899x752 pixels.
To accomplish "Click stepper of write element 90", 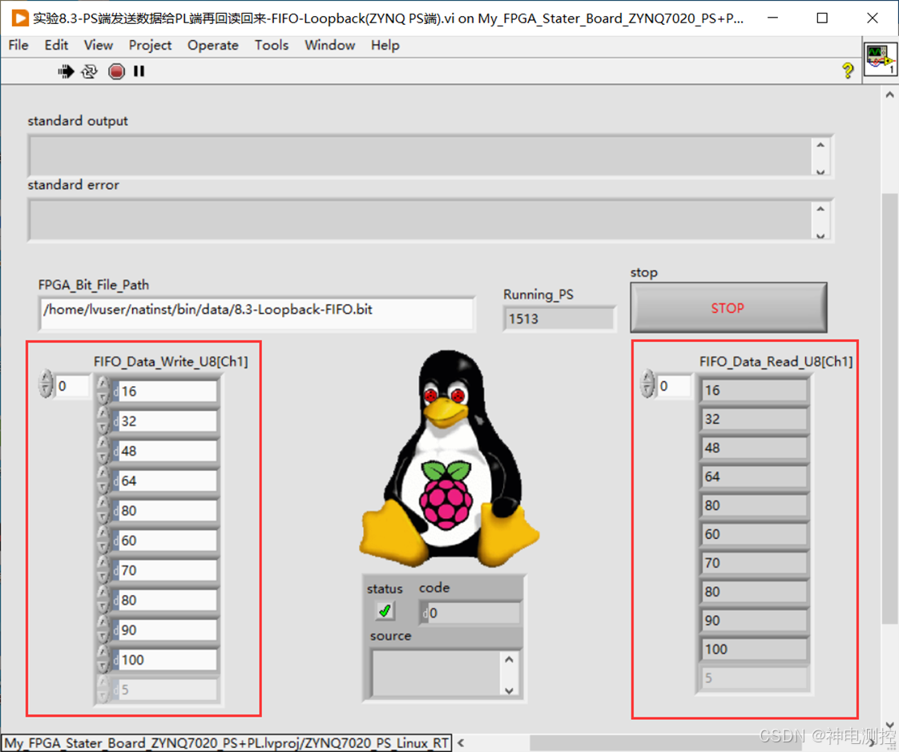I will point(103,629).
